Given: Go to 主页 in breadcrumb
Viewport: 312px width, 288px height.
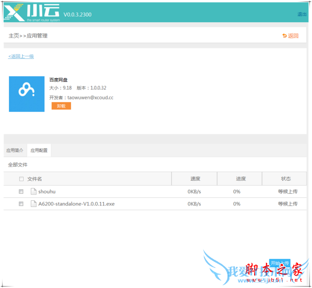Looking at the screenshot, I should [14, 36].
